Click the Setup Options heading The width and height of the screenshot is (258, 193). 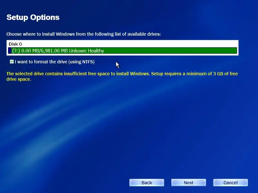point(33,17)
